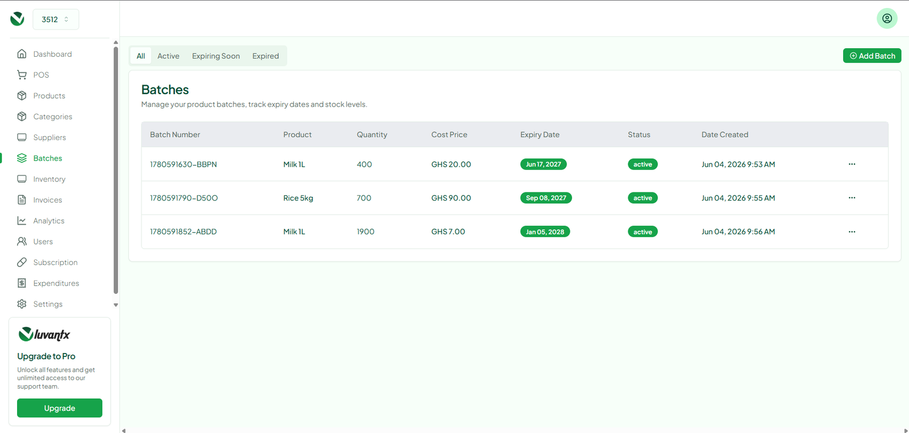
Task: Switch to the Expired tab
Action: coord(265,56)
